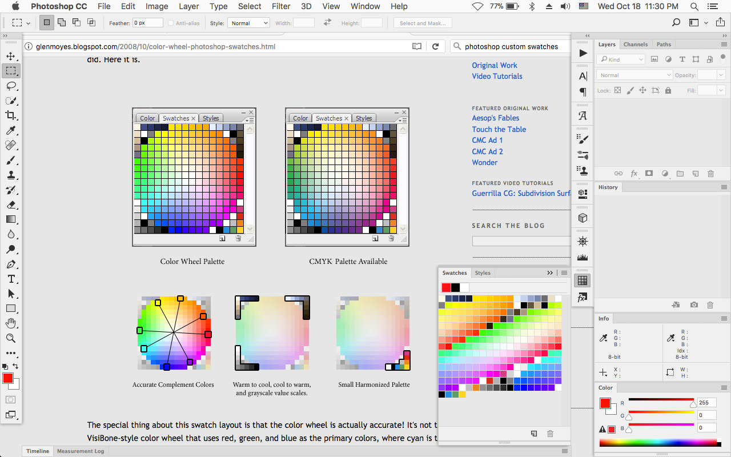
Task: Select the Clone Stamp tool
Action: (x=11, y=175)
